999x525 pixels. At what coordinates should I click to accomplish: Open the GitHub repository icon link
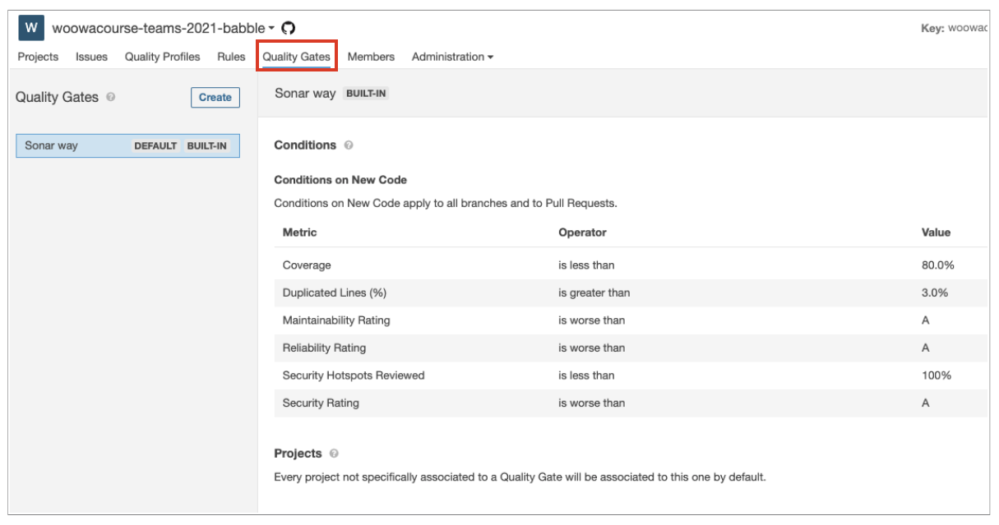[288, 28]
